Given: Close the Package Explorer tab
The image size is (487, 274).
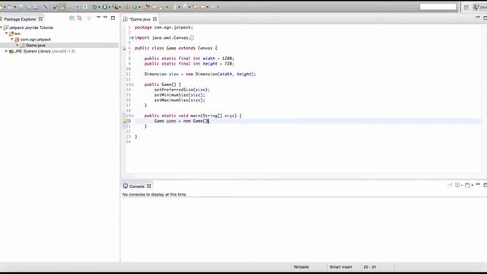Looking at the screenshot, I should point(40,19).
